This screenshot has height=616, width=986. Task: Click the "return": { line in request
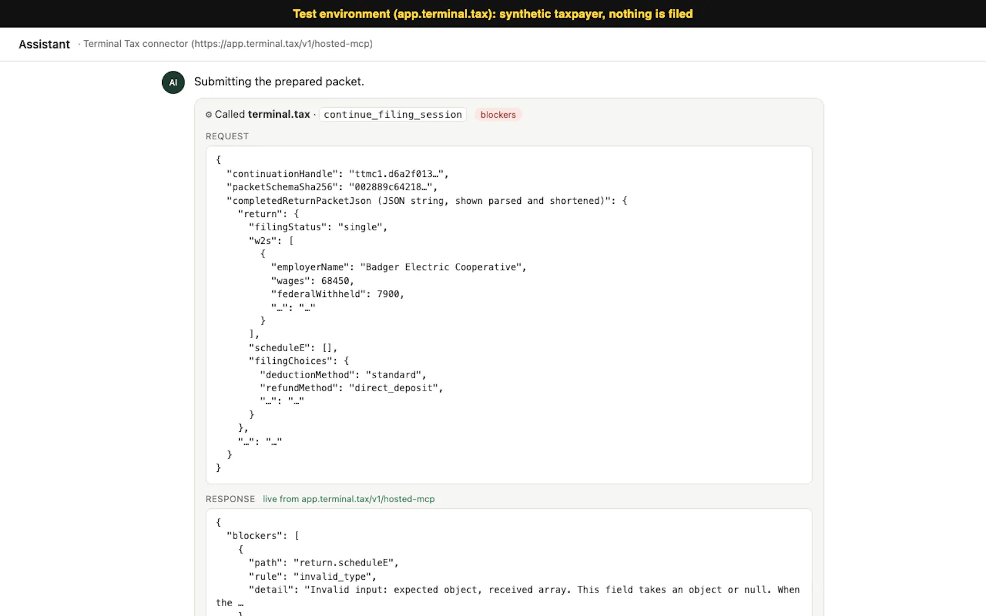(x=269, y=214)
